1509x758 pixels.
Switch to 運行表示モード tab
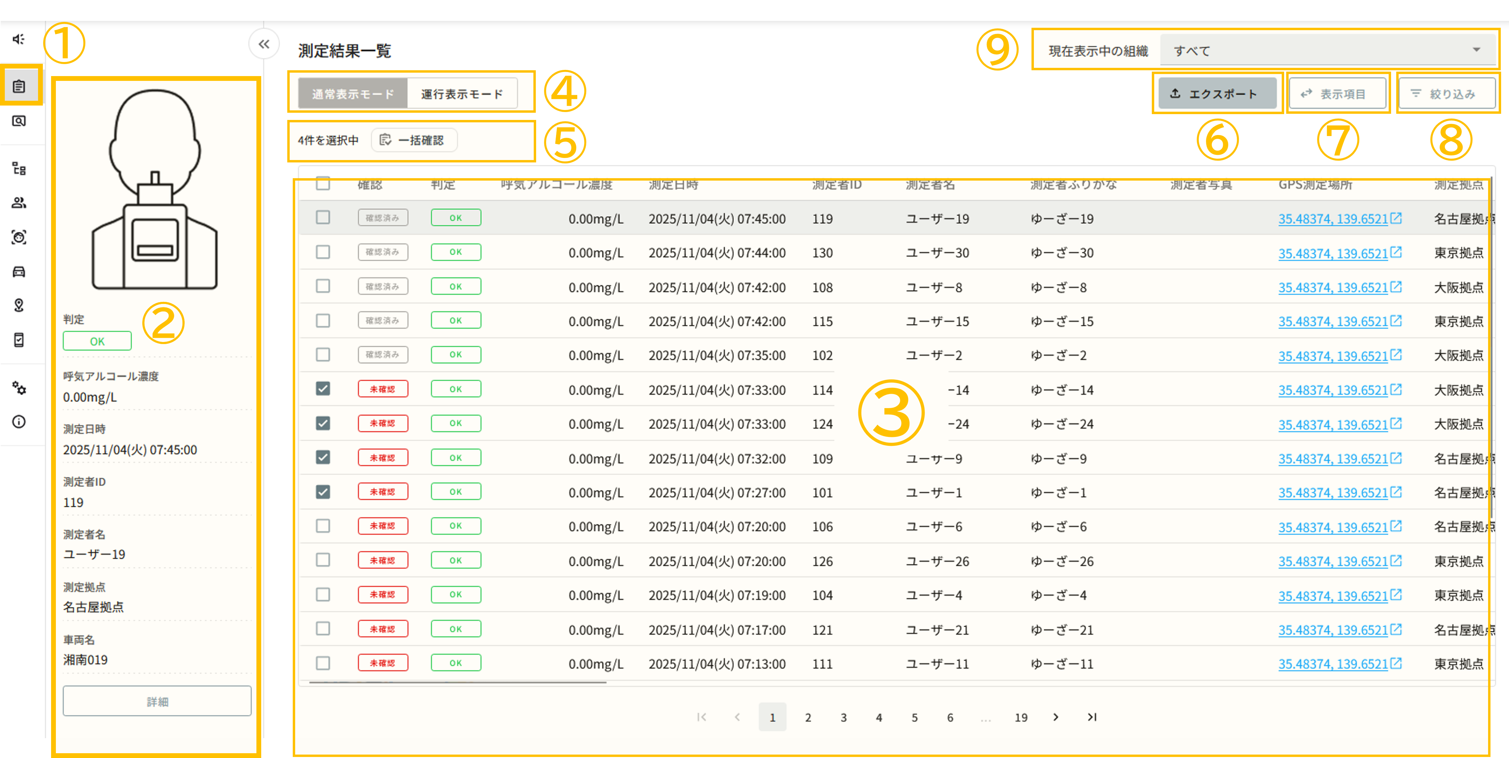click(x=462, y=94)
